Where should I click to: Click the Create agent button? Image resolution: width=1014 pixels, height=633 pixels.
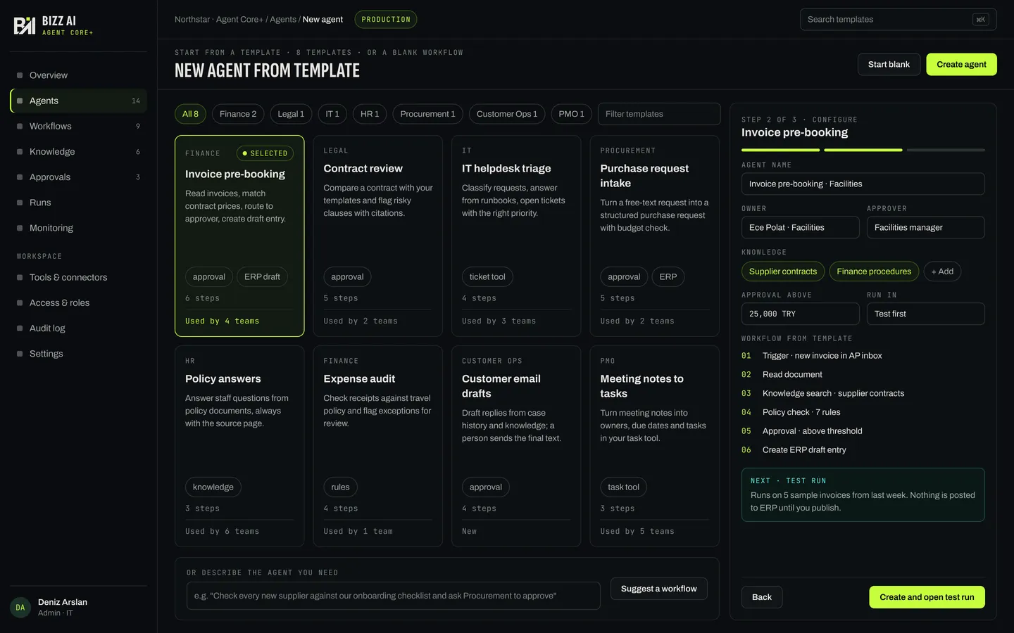click(x=961, y=65)
